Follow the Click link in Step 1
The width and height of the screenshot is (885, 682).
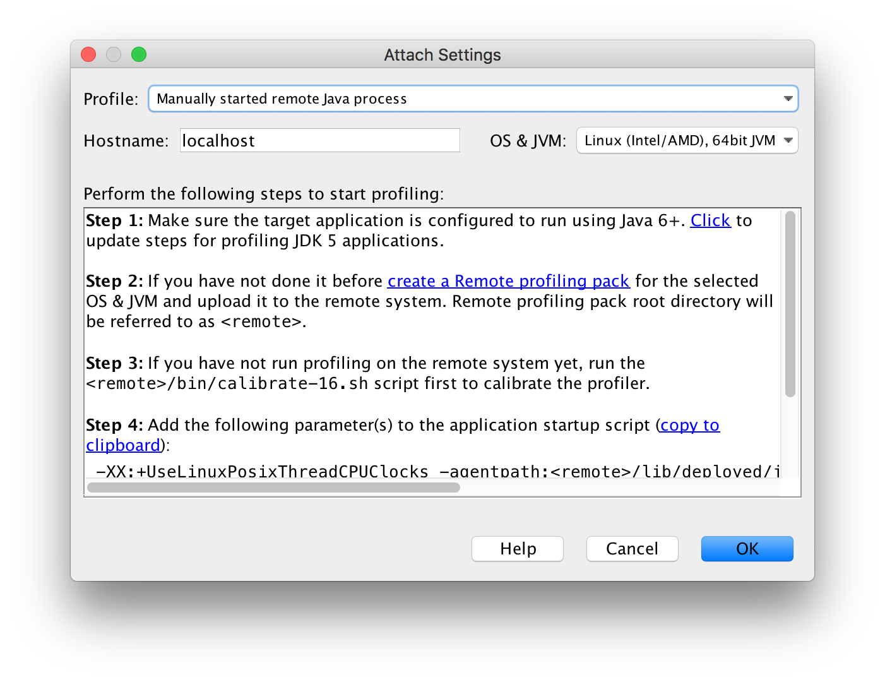tap(710, 220)
